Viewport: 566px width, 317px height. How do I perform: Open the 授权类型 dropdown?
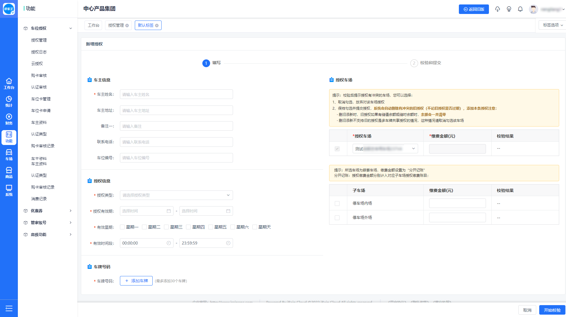tap(176, 195)
